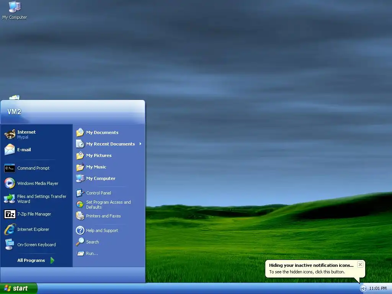Screen dimensions: 392x294
Task: Click the Start button
Action: point(18,288)
